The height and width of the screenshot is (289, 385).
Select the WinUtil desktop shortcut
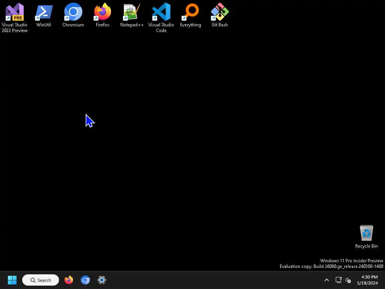click(44, 15)
